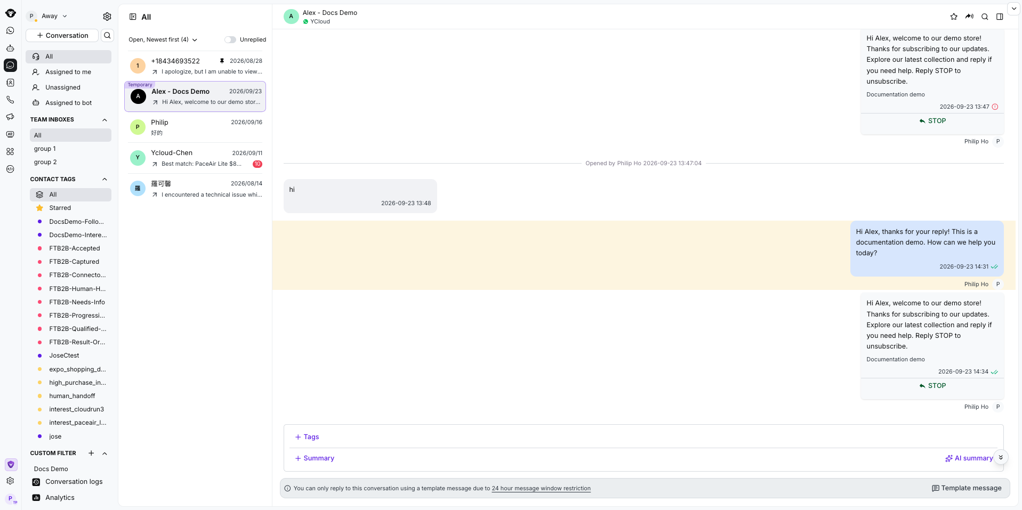This screenshot has height=510, width=1022.
Task: Search within the chat using header magnifier
Action: pyautogui.click(x=985, y=17)
